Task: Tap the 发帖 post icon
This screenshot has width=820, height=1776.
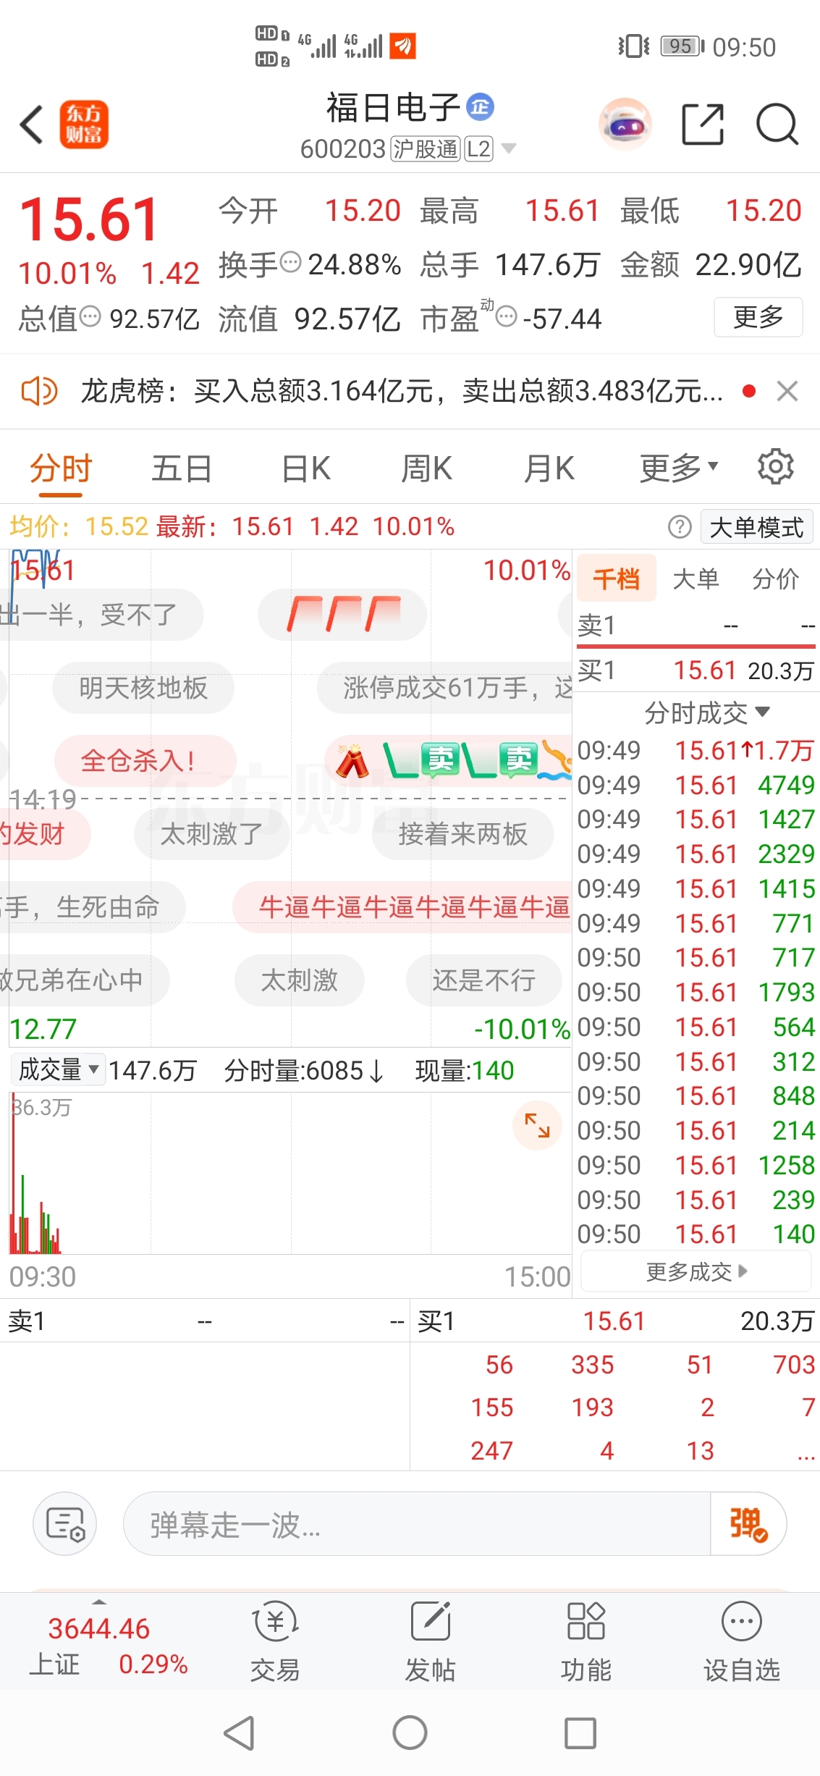Action: coord(431,1641)
